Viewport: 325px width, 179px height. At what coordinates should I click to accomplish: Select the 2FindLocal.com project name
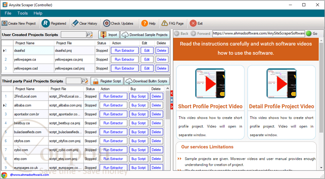point(31,97)
